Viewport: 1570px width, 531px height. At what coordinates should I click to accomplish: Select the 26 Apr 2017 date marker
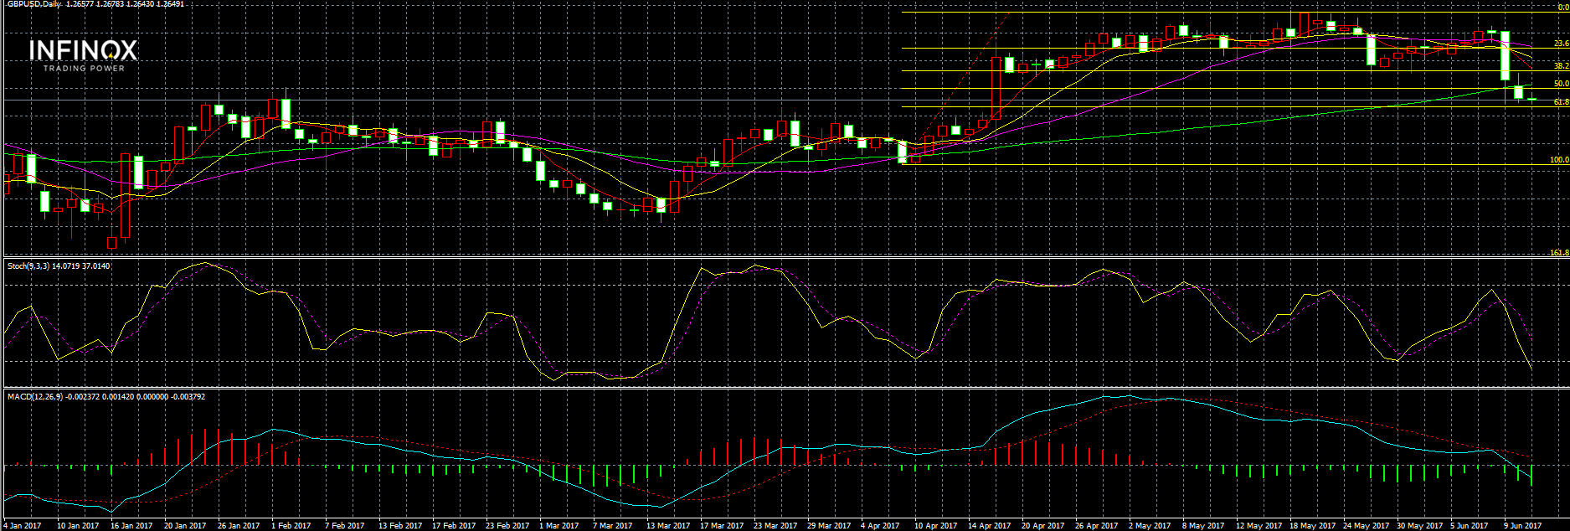1096,526
